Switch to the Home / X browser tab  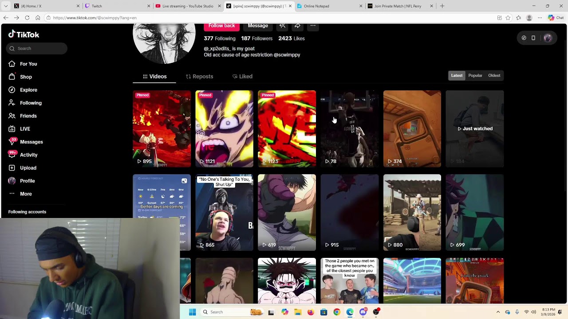[x=46, y=6]
